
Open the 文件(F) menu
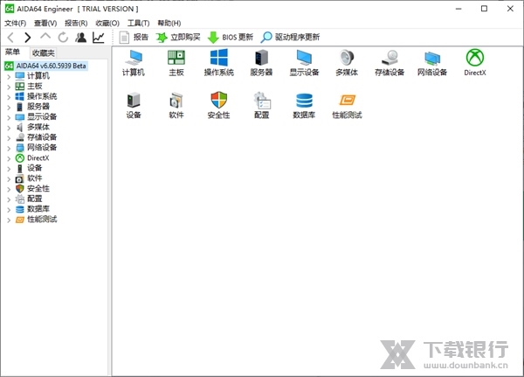point(16,23)
